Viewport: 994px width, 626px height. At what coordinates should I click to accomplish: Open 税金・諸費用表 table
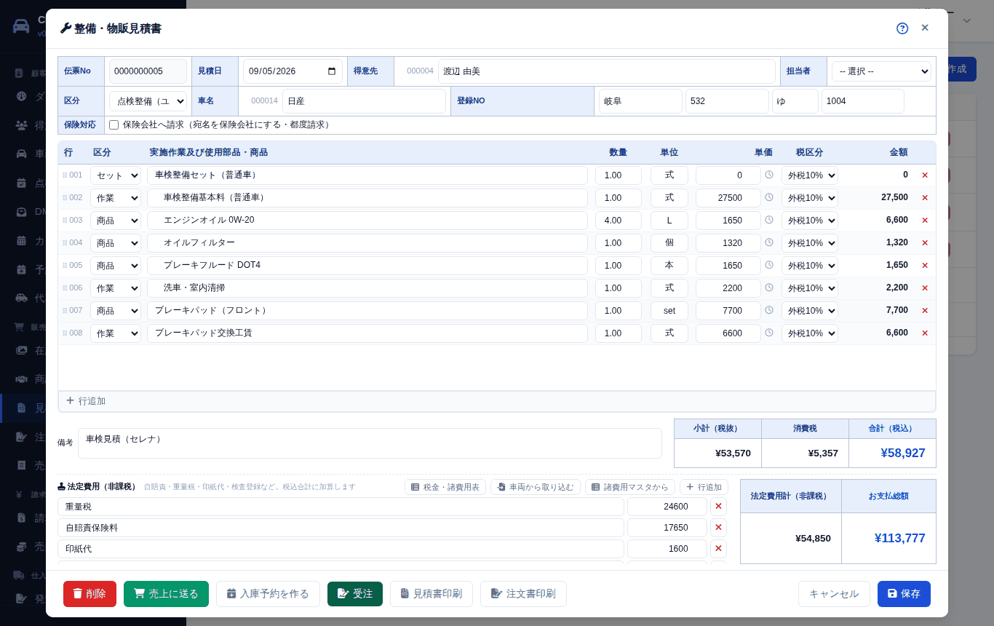(x=445, y=487)
